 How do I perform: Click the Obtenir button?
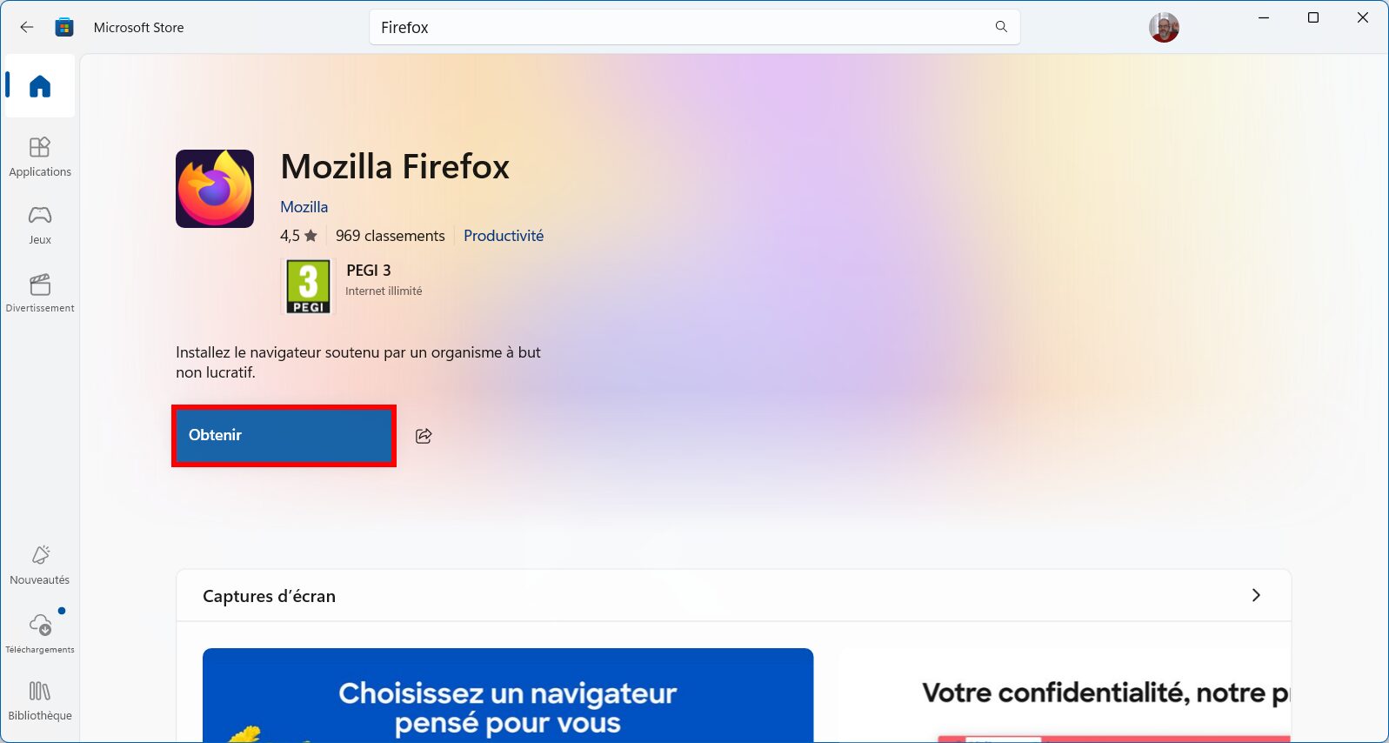pyautogui.click(x=284, y=435)
